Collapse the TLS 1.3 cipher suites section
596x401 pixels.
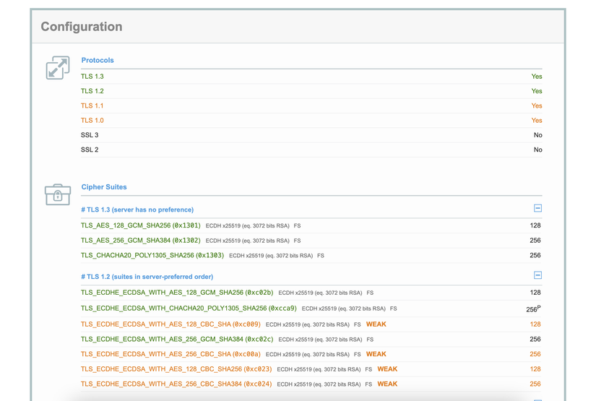coord(537,208)
